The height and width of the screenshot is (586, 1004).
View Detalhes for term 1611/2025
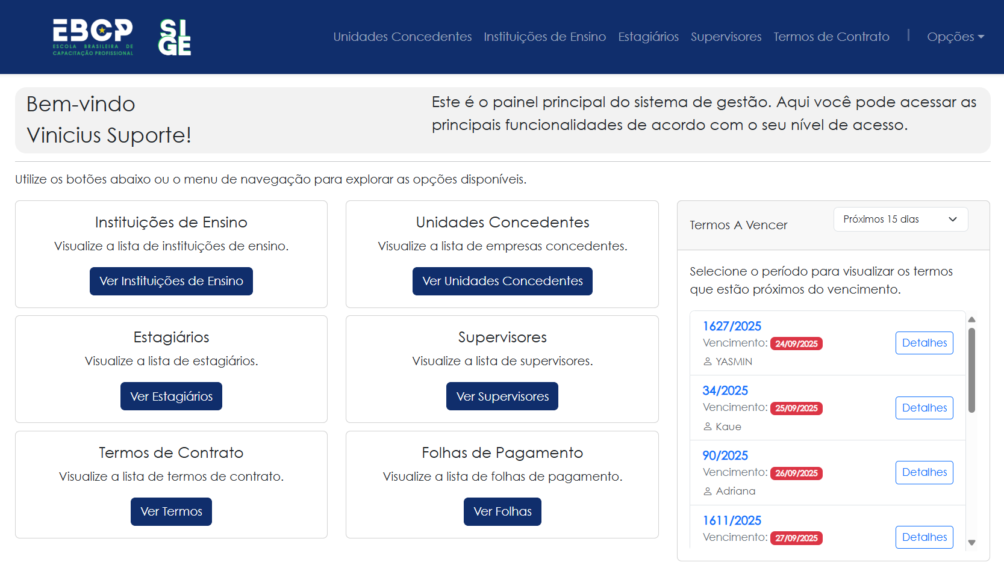[x=924, y=537]
